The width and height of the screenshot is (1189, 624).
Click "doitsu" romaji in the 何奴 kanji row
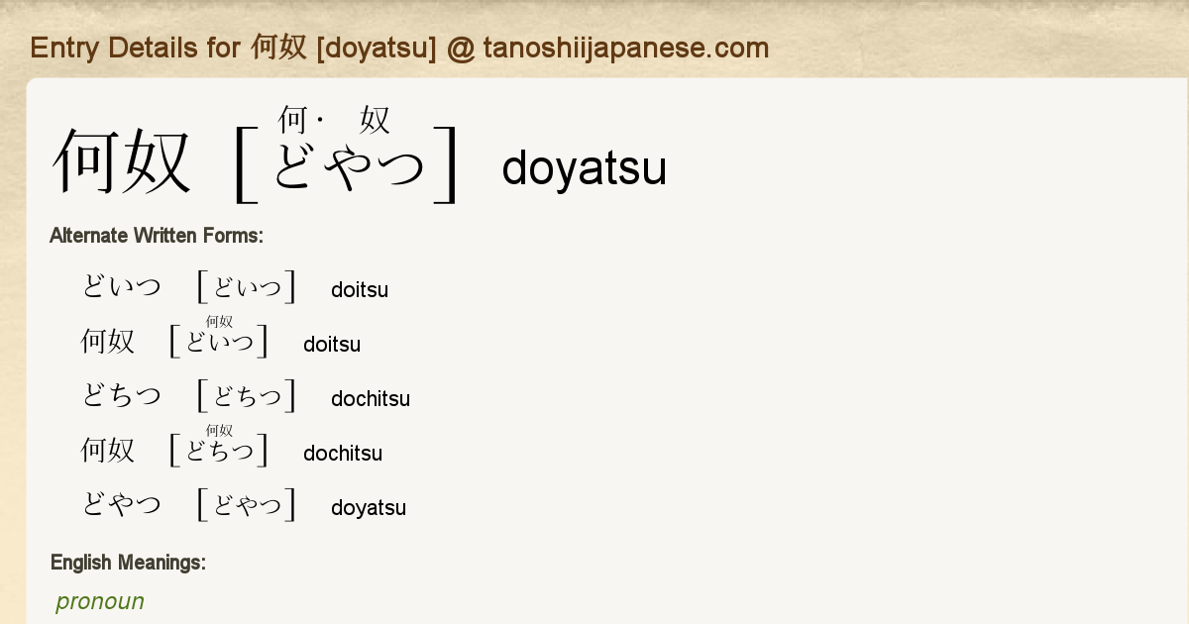(332, 345)
